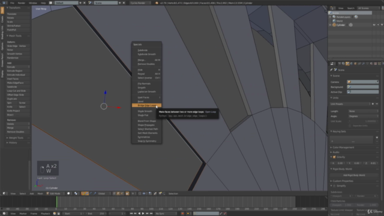This screenshot has height=216, width=384.
Task: Toggle the Gravity checkbox
Action: click(334, 157)
